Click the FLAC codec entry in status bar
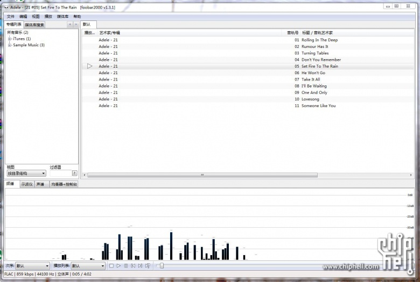The width and height of the screenshot is (420, 282). click(x=9, y=274)
